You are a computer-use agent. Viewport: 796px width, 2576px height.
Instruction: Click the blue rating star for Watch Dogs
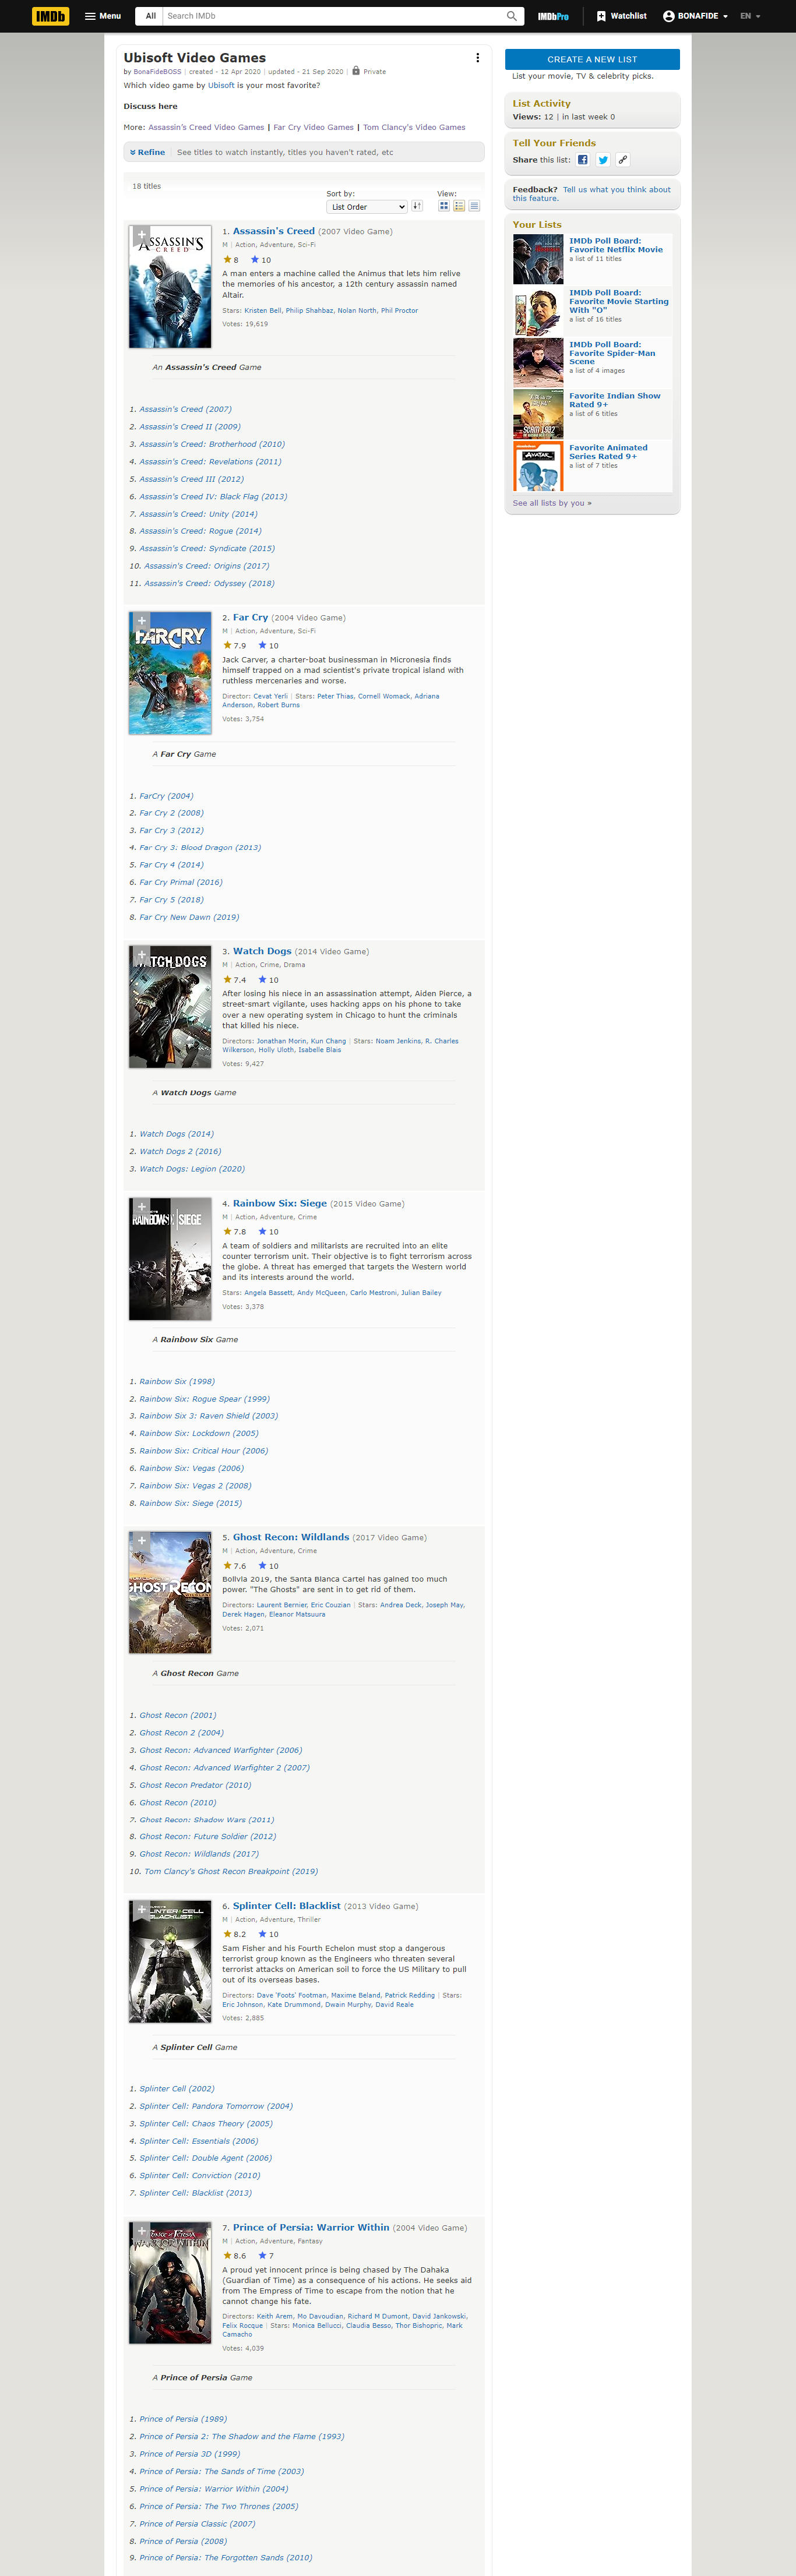point(262,980)
